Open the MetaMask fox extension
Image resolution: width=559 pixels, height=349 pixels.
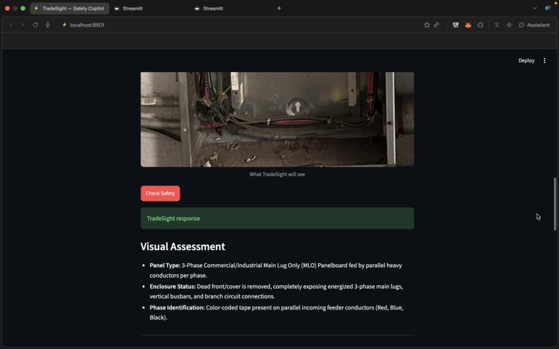pyautogui.click(x=467, y=25)
